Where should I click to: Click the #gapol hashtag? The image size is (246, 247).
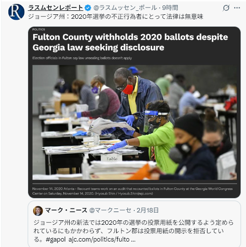55,240
